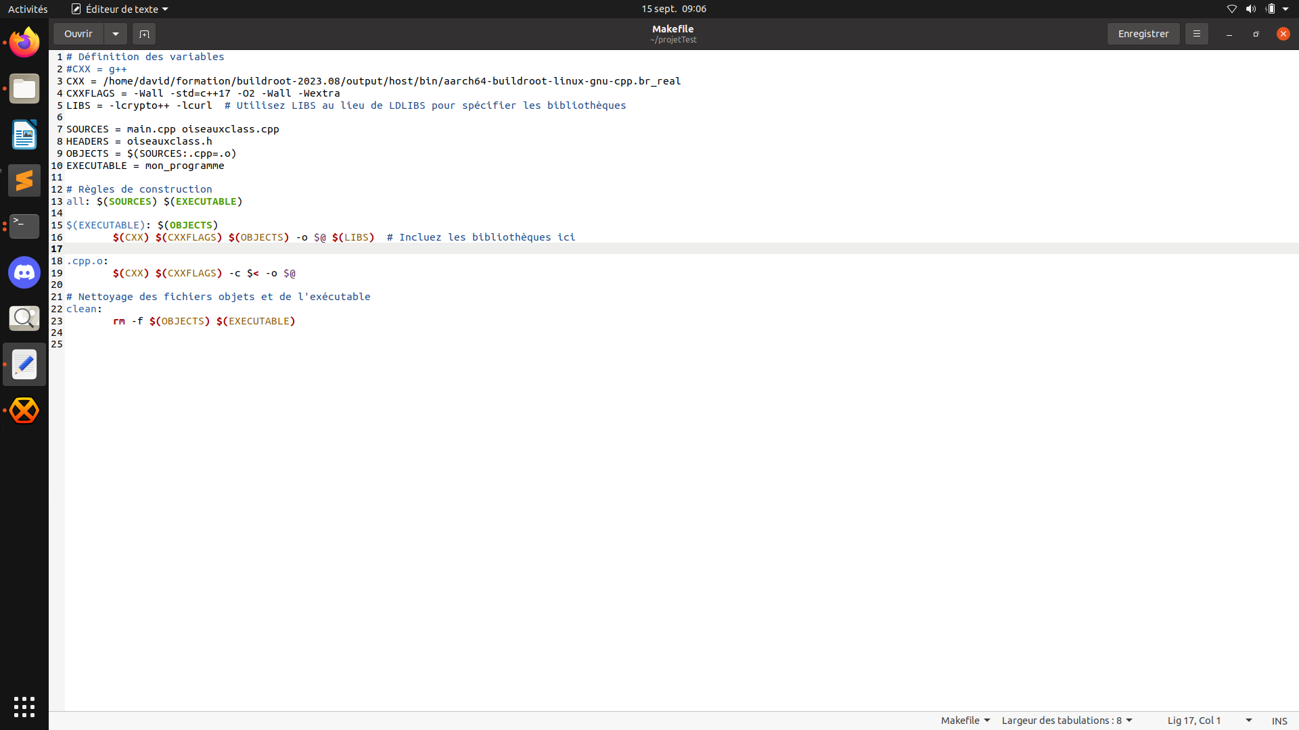The width and height of the screenshot is (1299, 730).
Task: Click line number 25 in the gutter
Action: click(x=57, y=344)
